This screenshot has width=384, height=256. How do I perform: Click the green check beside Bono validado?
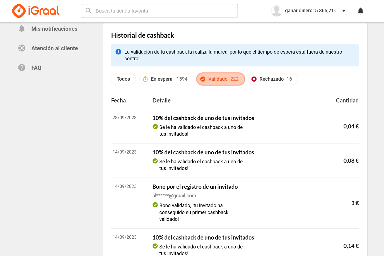155,205
